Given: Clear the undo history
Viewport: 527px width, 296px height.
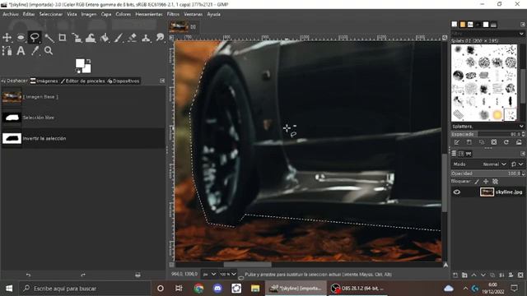Looking at the screenshot, I should 138,275.
